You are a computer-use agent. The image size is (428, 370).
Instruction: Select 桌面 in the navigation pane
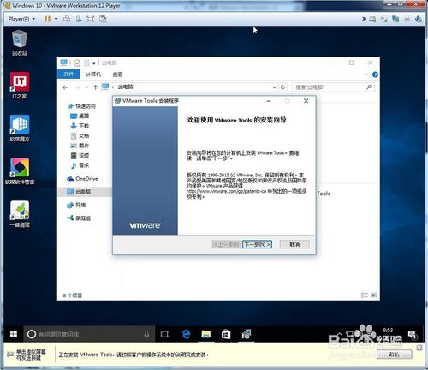80,116
